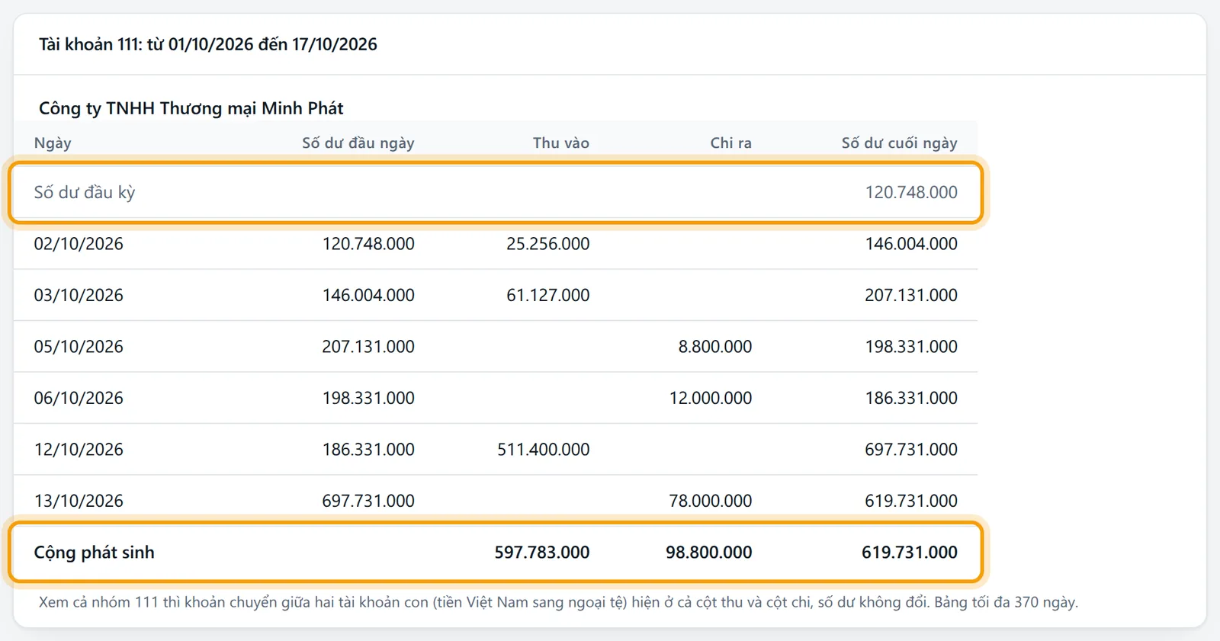
Task: Select the date 13/10/2026
Action: tap(79, 501)
